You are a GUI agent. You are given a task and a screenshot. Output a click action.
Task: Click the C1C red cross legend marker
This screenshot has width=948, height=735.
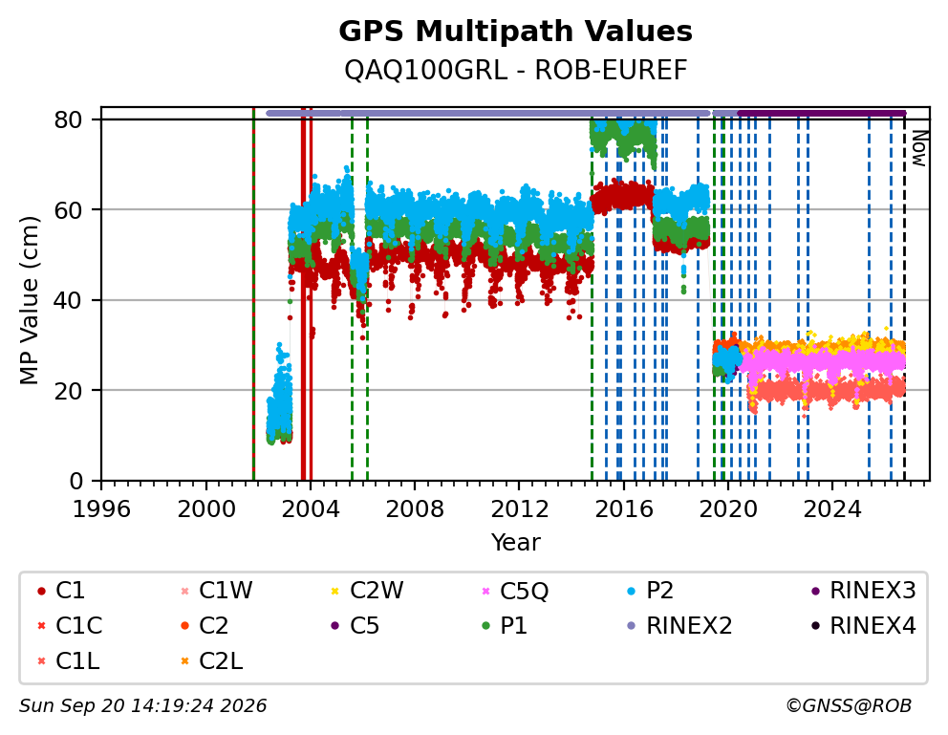tap(42, 626)
